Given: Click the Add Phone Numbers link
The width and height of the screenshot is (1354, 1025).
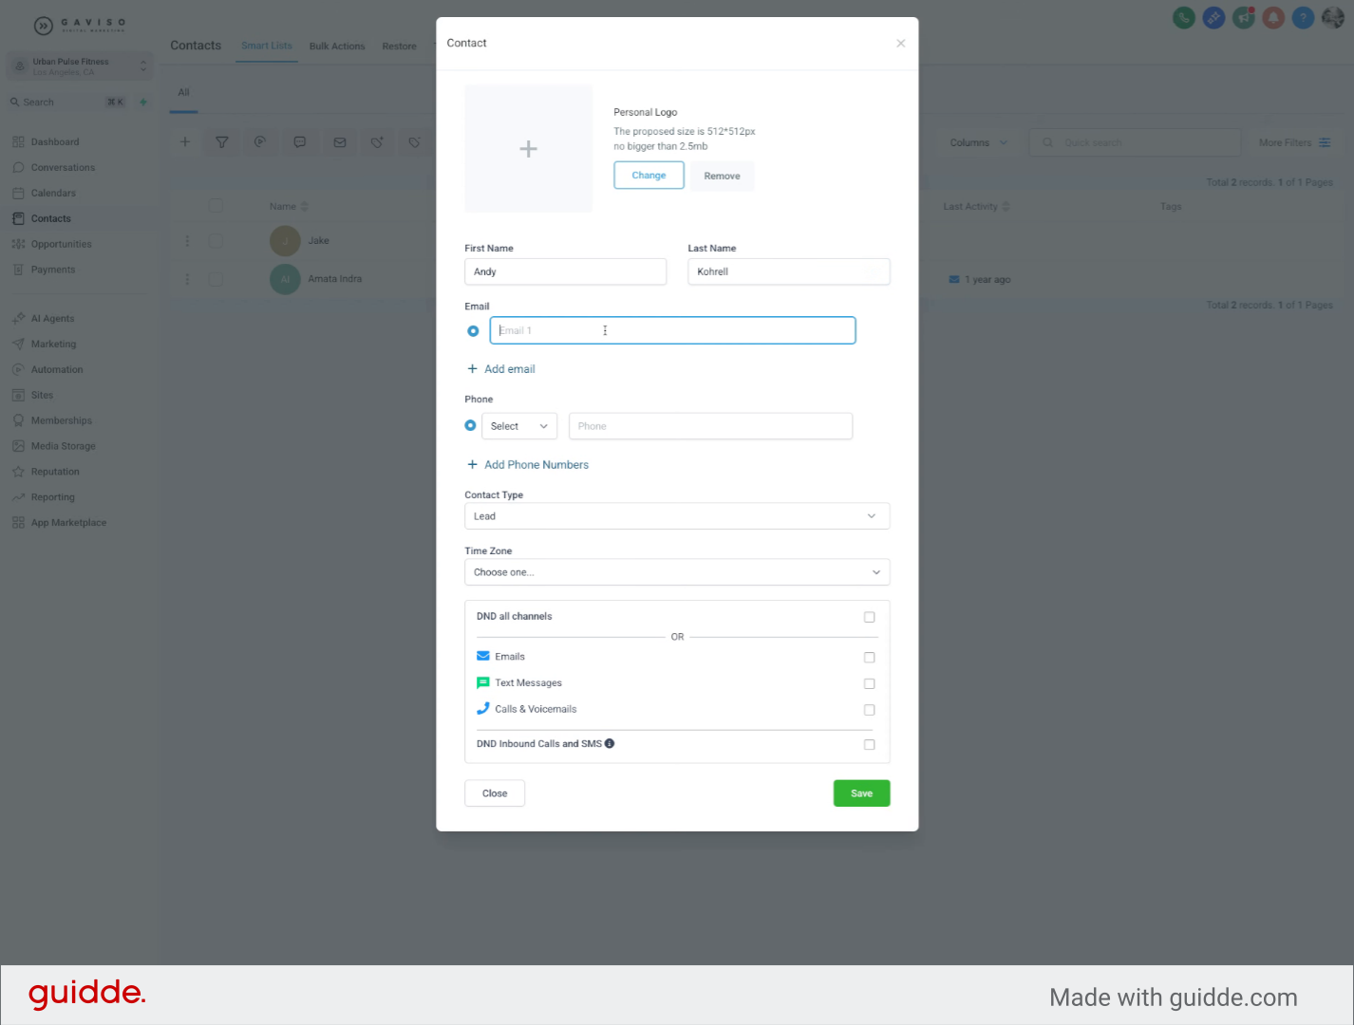Looking at the screenshot, I should (x=527, y=465).
